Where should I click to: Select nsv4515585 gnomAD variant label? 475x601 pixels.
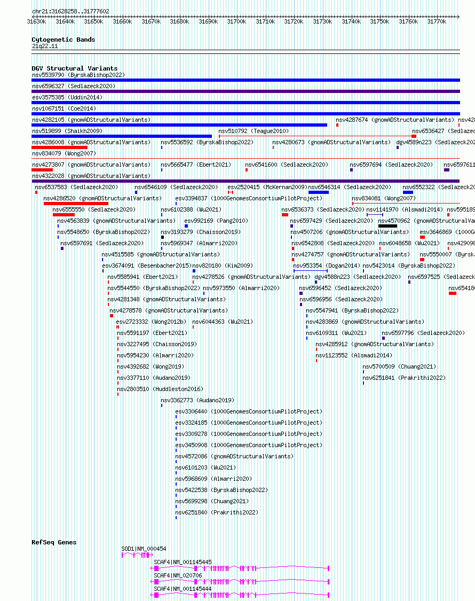point(161,254)
